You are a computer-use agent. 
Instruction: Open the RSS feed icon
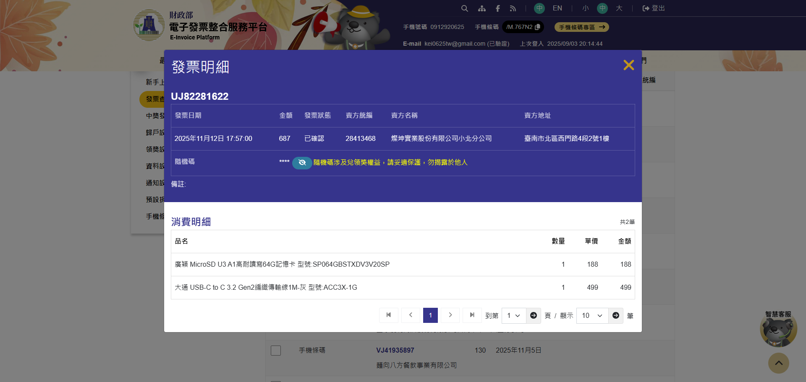(513, 8)
